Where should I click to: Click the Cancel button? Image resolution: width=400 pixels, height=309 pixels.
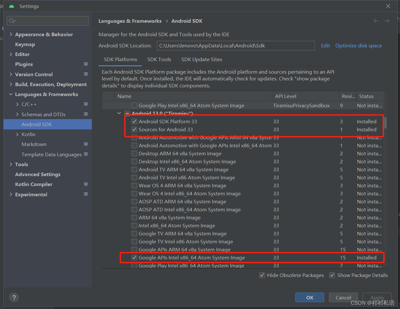click(343, 297)
